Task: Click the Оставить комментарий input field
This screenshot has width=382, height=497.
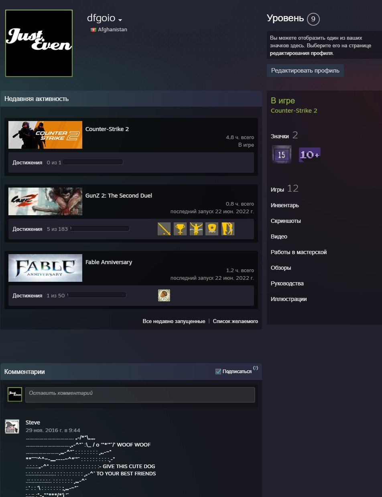Action: point(140,395)
